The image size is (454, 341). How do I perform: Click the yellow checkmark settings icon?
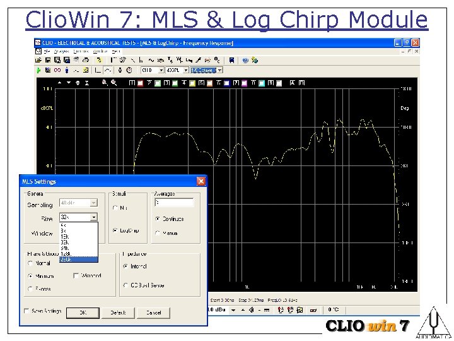click(86, 70)
